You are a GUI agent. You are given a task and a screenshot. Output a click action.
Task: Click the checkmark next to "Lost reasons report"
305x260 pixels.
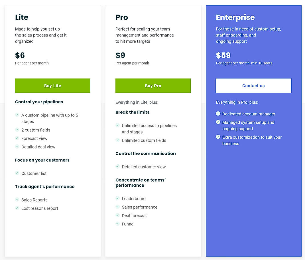tap(17, 208)
